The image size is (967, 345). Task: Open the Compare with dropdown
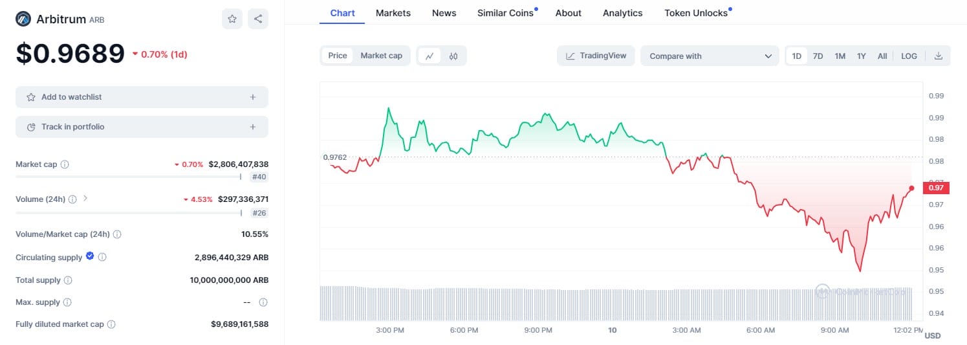click(x=710, y=56)
